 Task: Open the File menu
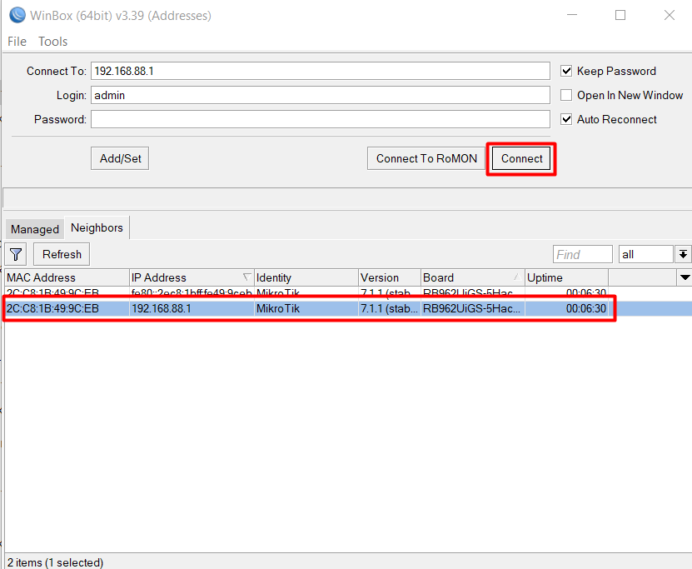[x=17, y=42]
